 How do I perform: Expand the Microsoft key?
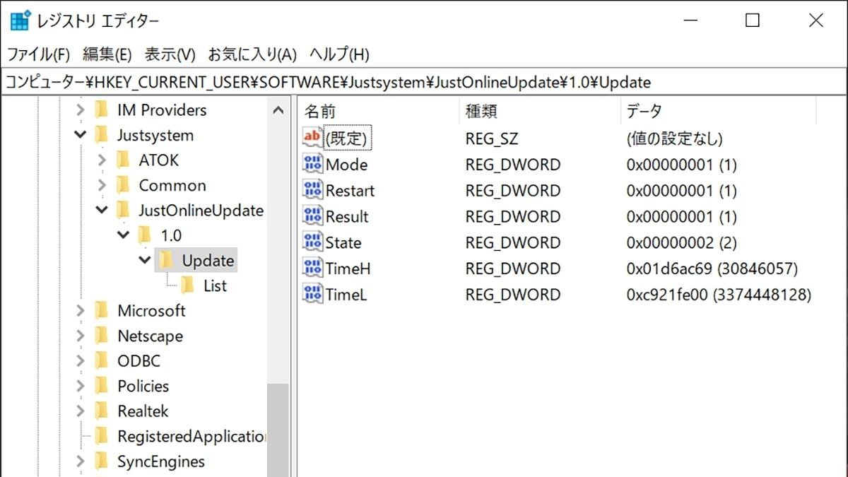click(81, 311)
